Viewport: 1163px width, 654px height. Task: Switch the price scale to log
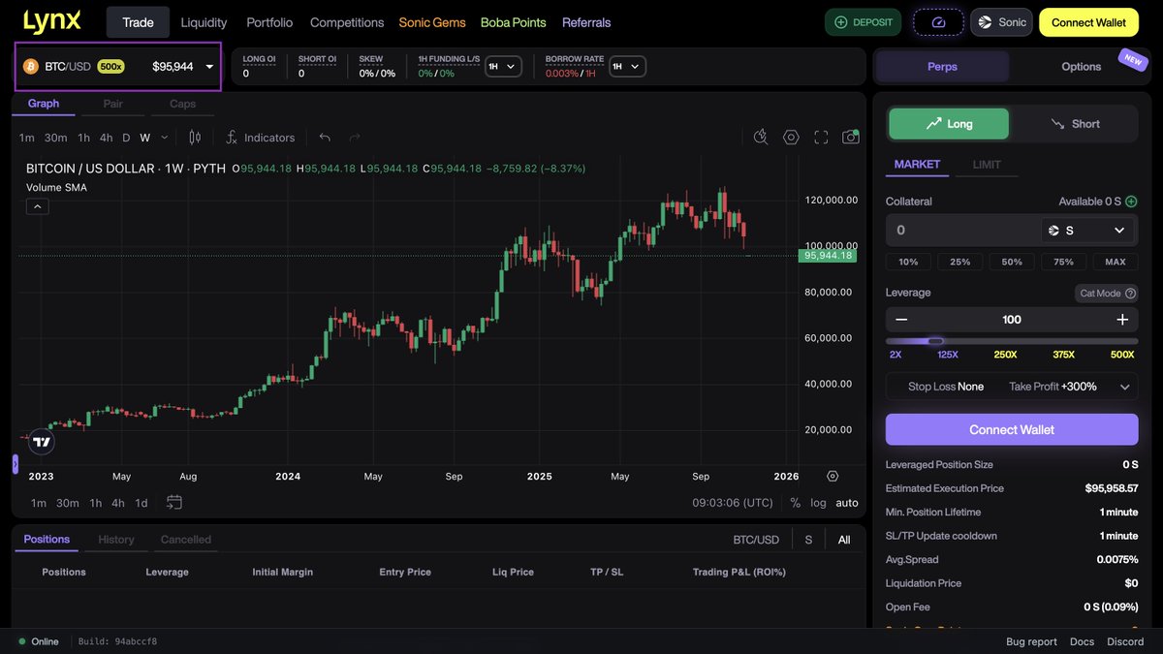pyautogui.click(x=819, y=503)
